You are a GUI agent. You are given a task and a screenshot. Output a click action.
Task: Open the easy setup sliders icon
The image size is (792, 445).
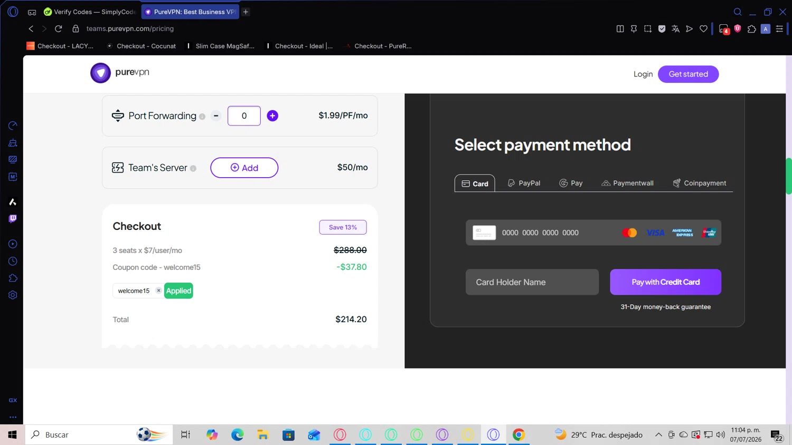pos(779,28)
